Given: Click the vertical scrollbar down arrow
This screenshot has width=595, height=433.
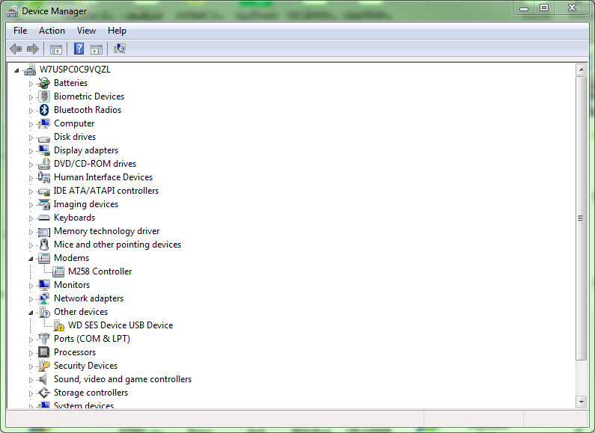Looking at the screenshot, I should (x=581, y=402).
